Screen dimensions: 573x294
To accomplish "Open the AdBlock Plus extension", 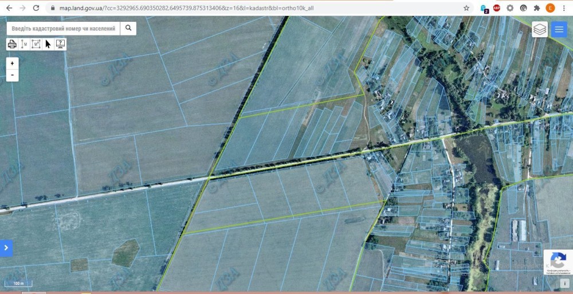I will pos(497,8).
